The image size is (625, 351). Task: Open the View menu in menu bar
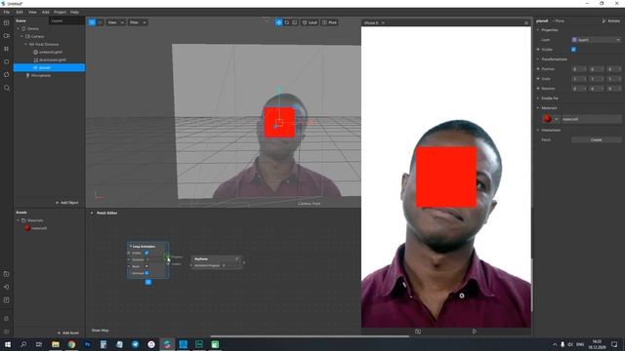(32, 12)
